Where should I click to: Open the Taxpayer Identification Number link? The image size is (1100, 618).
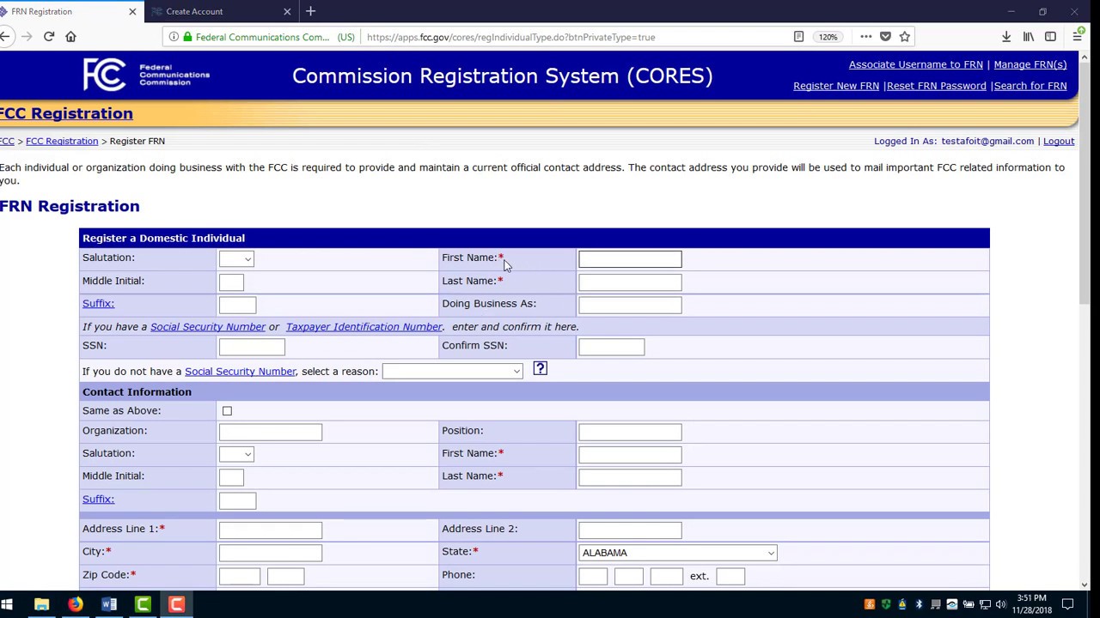(x=364, y=327)
